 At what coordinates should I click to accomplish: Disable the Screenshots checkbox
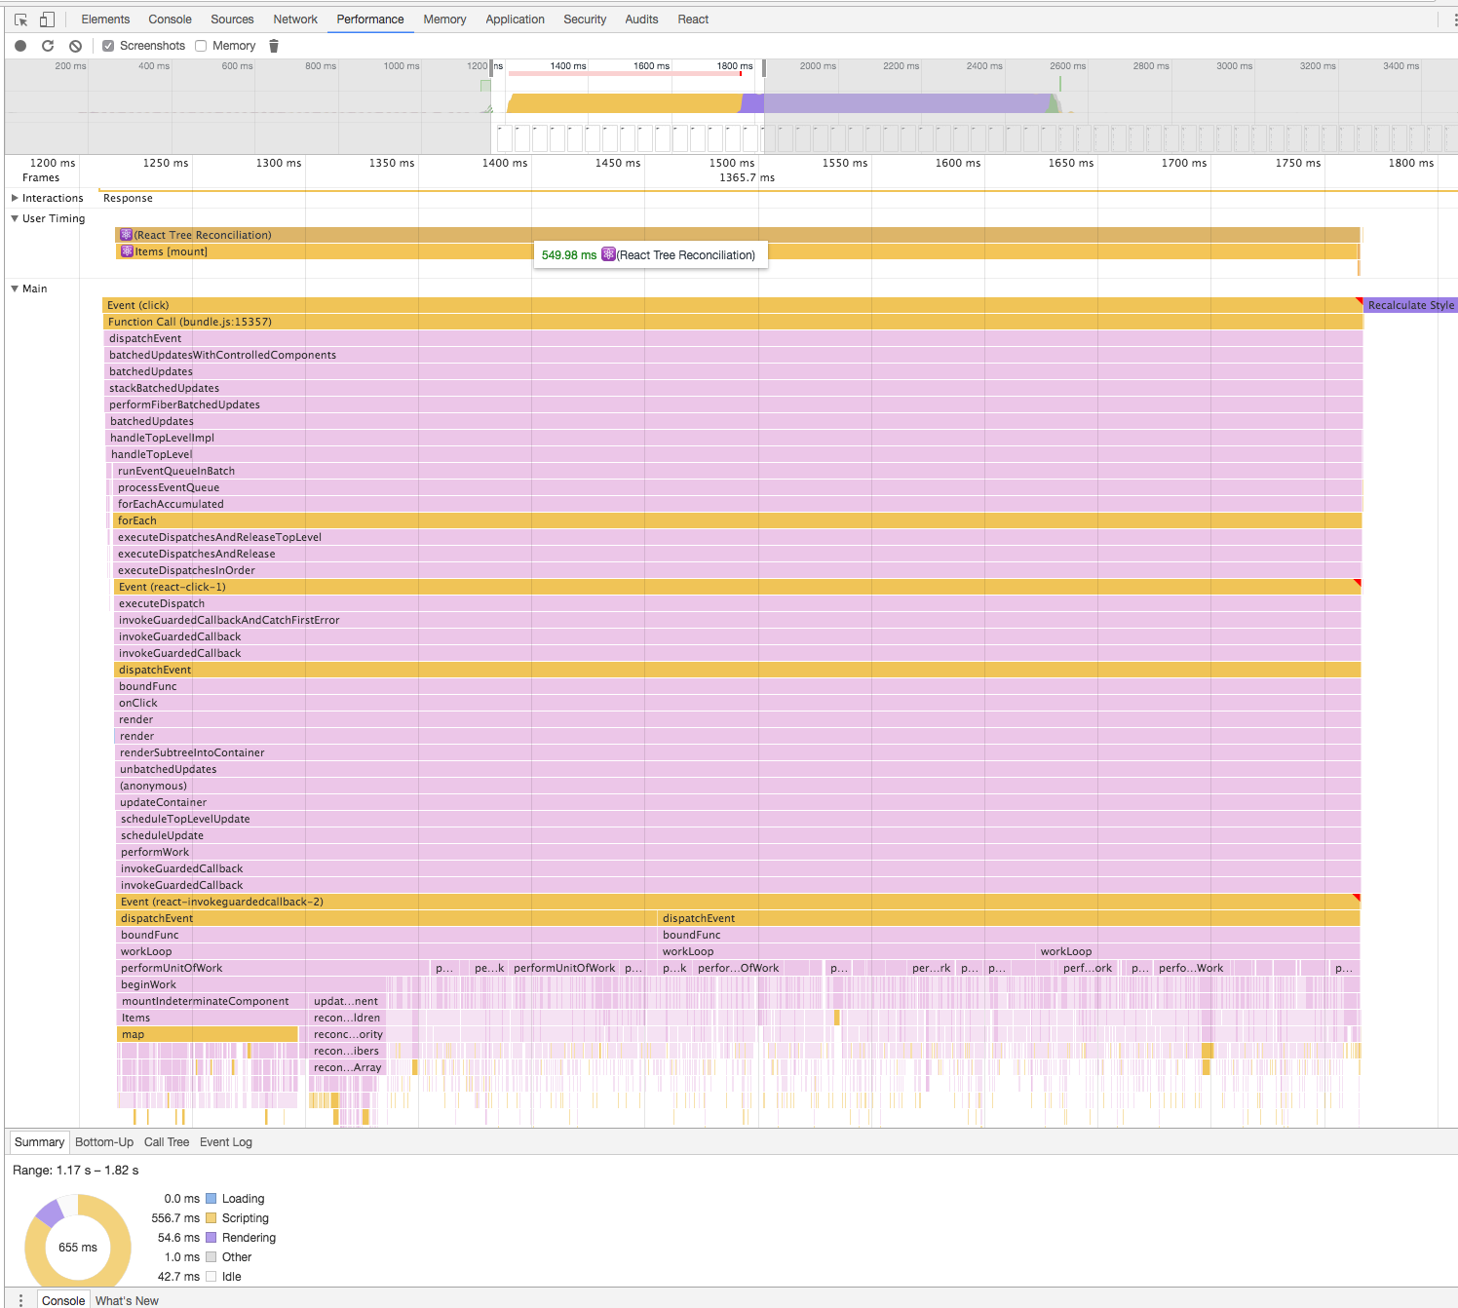click(108, 45)
